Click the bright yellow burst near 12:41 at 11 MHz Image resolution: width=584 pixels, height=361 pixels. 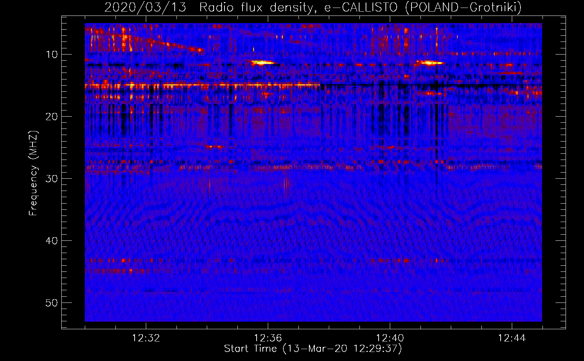point(430,63)
